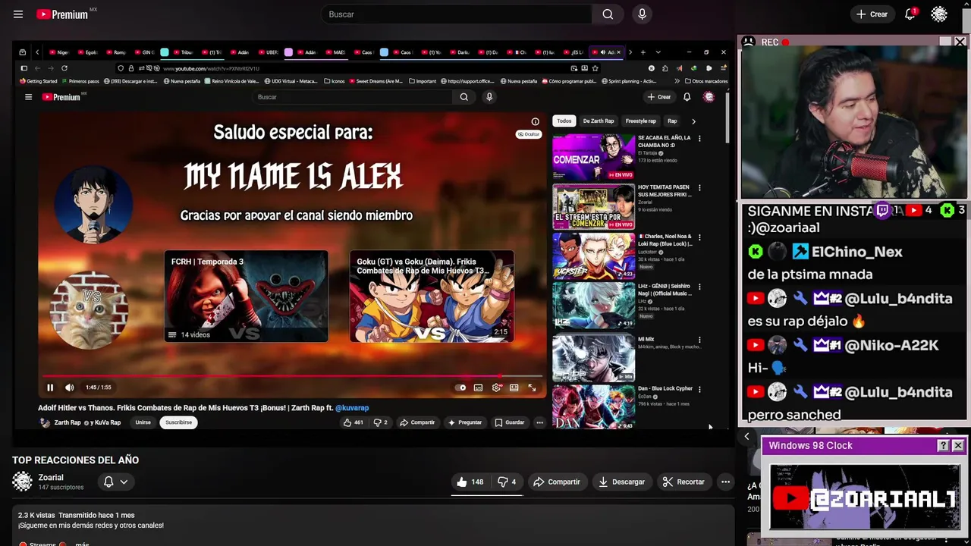This screenshot has height=546, width=971.
Task: Click the info card icon on video
Action: (536, 121)
